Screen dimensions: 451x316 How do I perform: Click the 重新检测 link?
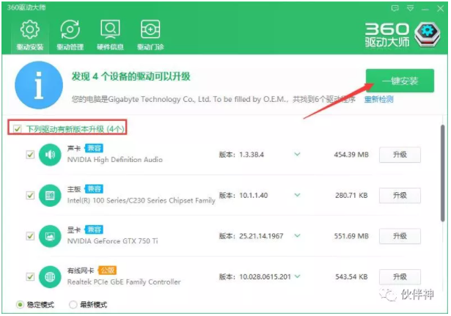pyautogui.click(x=378, y=100)
